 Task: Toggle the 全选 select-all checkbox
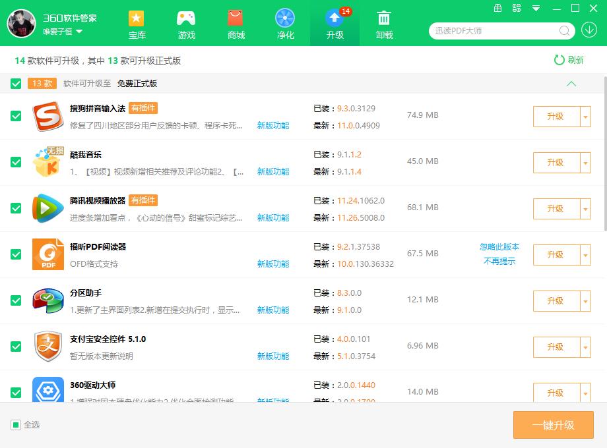16,425
